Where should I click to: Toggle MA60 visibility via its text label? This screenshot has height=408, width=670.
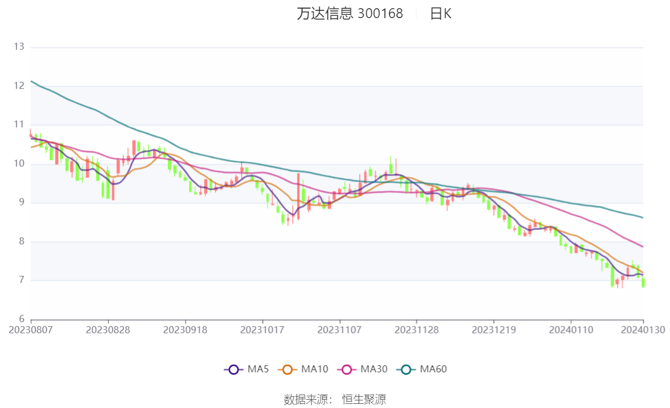point(433,369)
